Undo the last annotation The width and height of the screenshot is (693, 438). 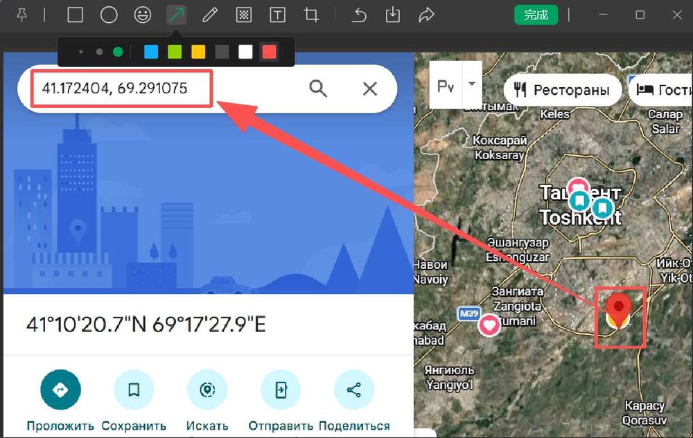pyautogui.click(x=359, y=15)
